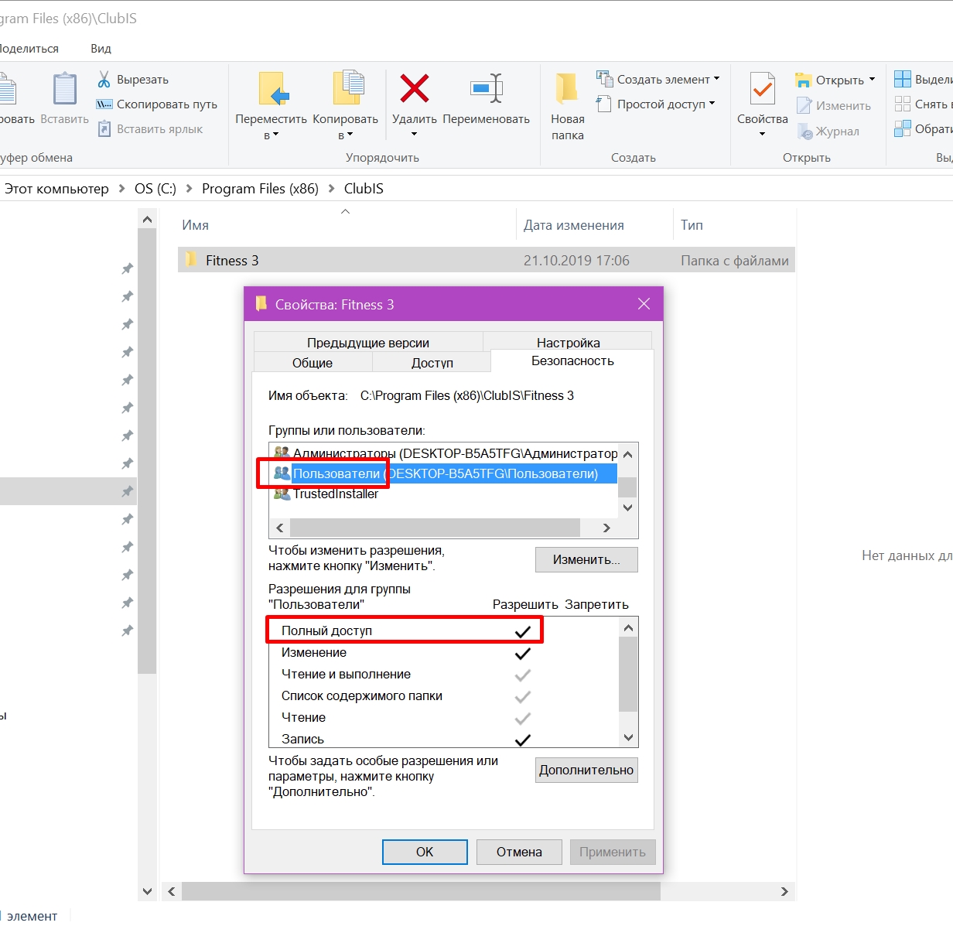The width and height of the screenshot is (953, 926).
Task: Select Администраторы in the groups list
Action: pyautogui.click(x=446, y=453)
